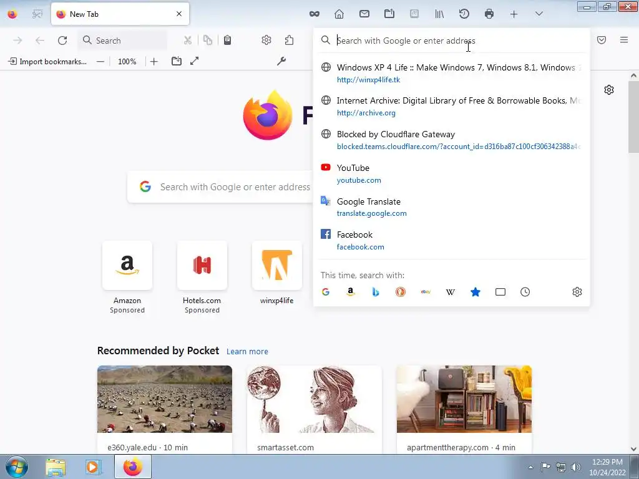Focus the toolbar Search box
Screen dimensions: 639x479
[122, 41]
